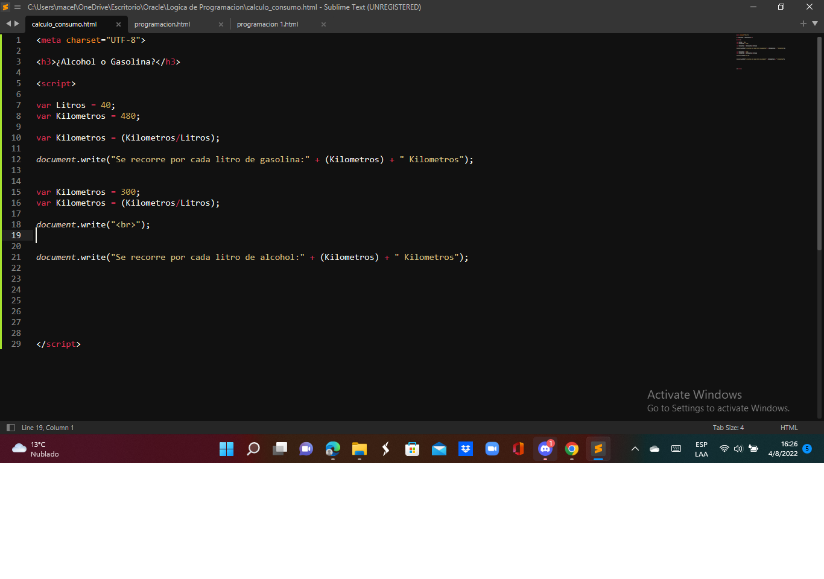Open the clock and date 16:26 panel
Image resolution: width=824 pixels, height=579 pixels.
coord(783,449)
